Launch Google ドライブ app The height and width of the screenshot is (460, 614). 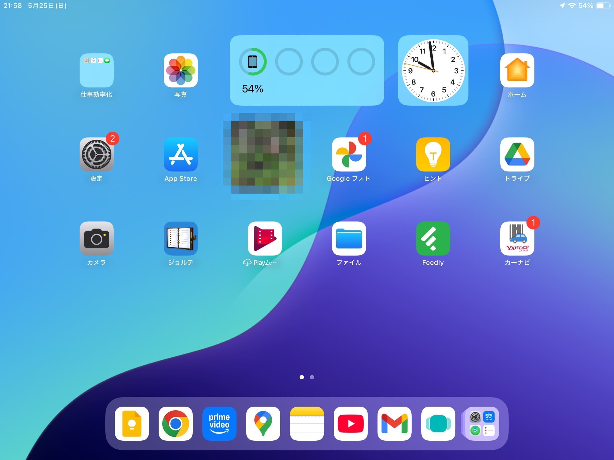tap(517, 154)
